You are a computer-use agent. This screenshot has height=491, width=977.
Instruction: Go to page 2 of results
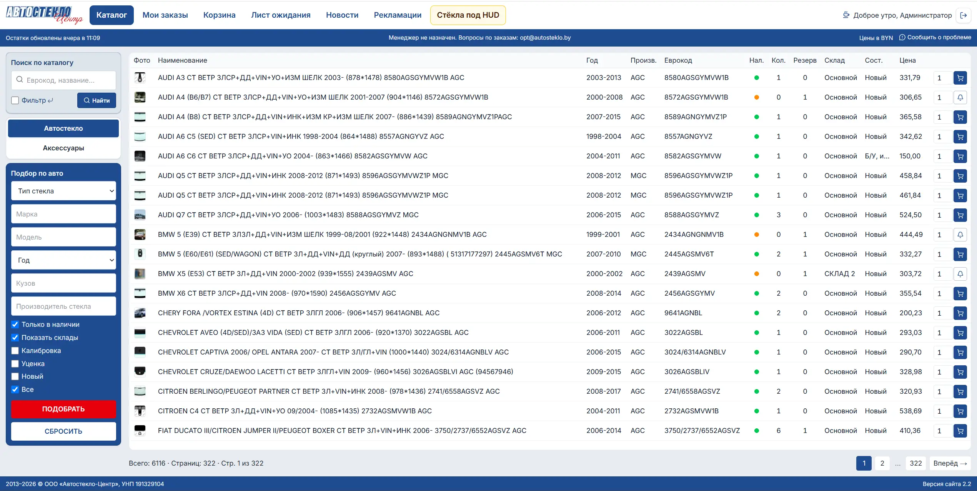(882, 463)
